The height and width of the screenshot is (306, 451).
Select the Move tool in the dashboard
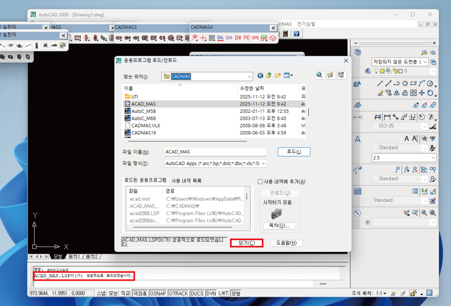422,93
